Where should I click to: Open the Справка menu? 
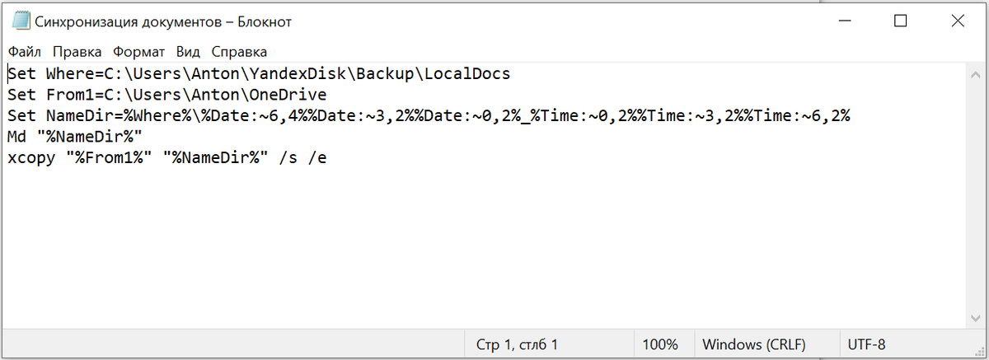239,51
